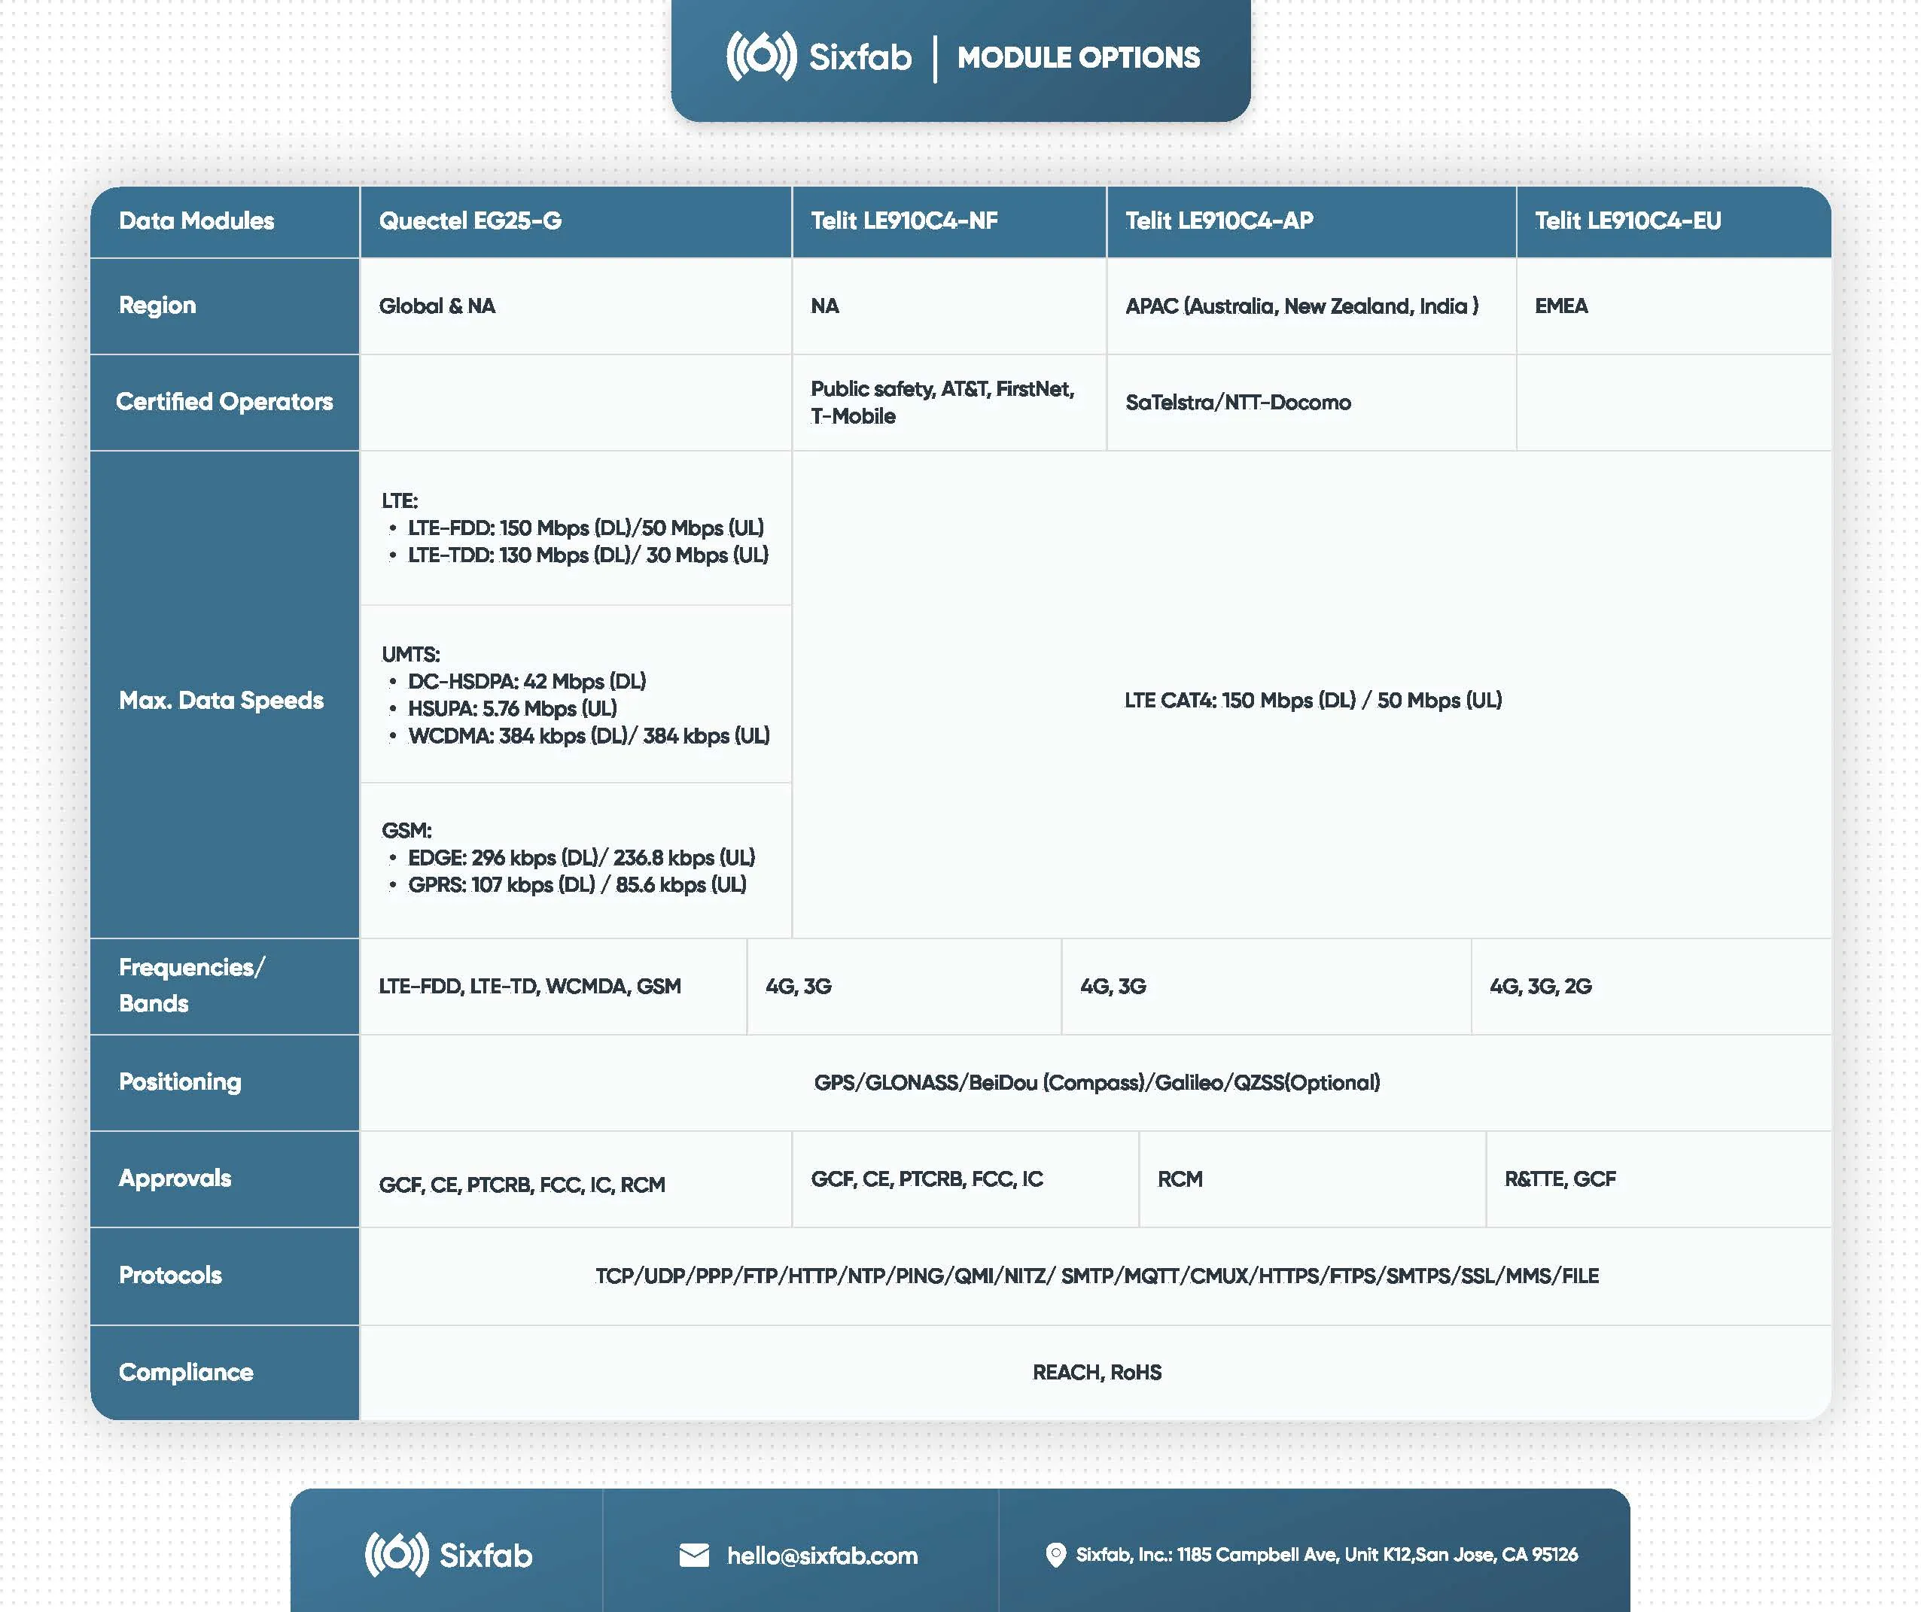Open the hello@sixfab.com email link
1921x1612 pixels.
(x=821, y=1556)
